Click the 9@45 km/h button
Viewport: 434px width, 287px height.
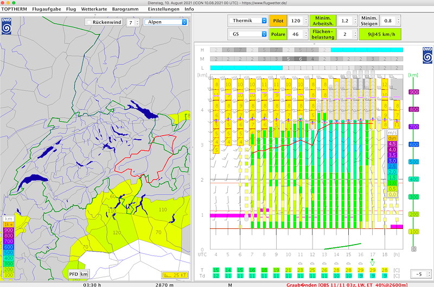pyautogui.click(x=380, y=34)
